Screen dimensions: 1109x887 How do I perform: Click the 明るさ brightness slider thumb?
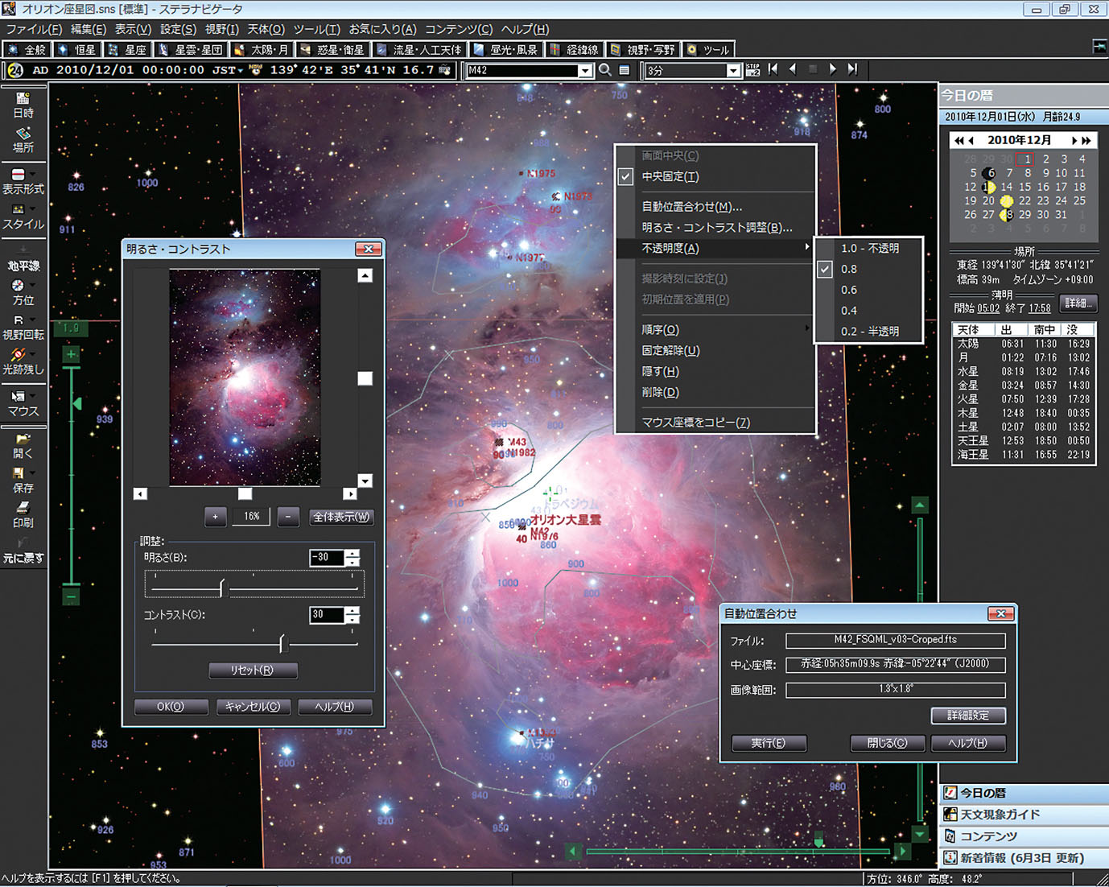223,588
